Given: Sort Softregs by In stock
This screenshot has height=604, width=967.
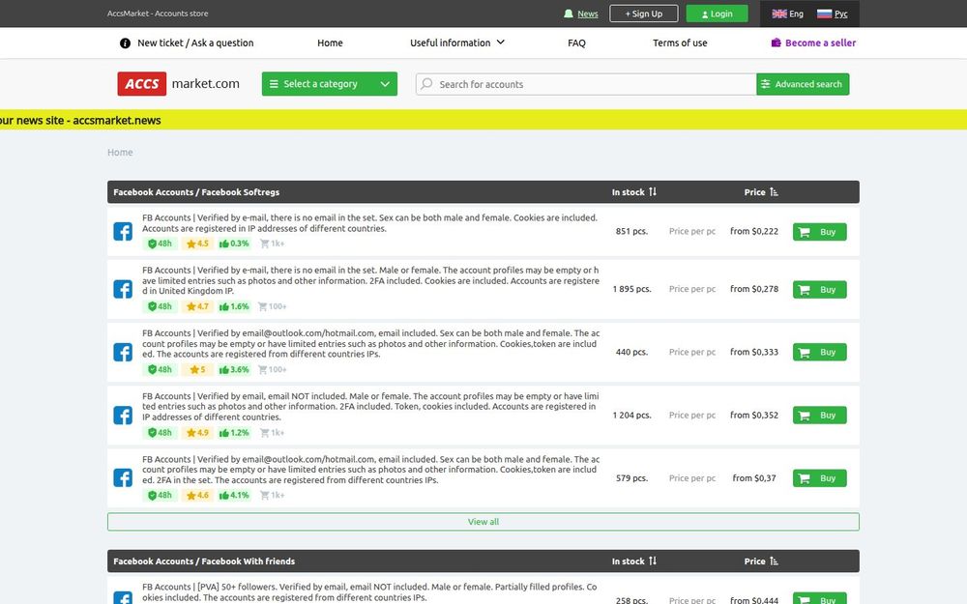Looking at the screenshot, I should click(x=634, y=192).
